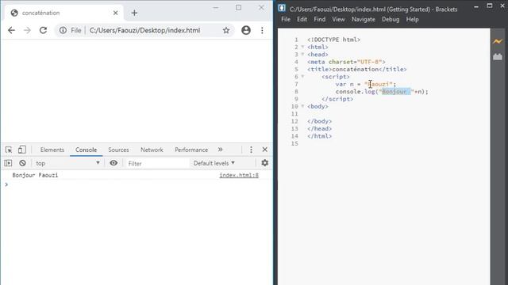Close the DevTools panel

click(264, 150)
